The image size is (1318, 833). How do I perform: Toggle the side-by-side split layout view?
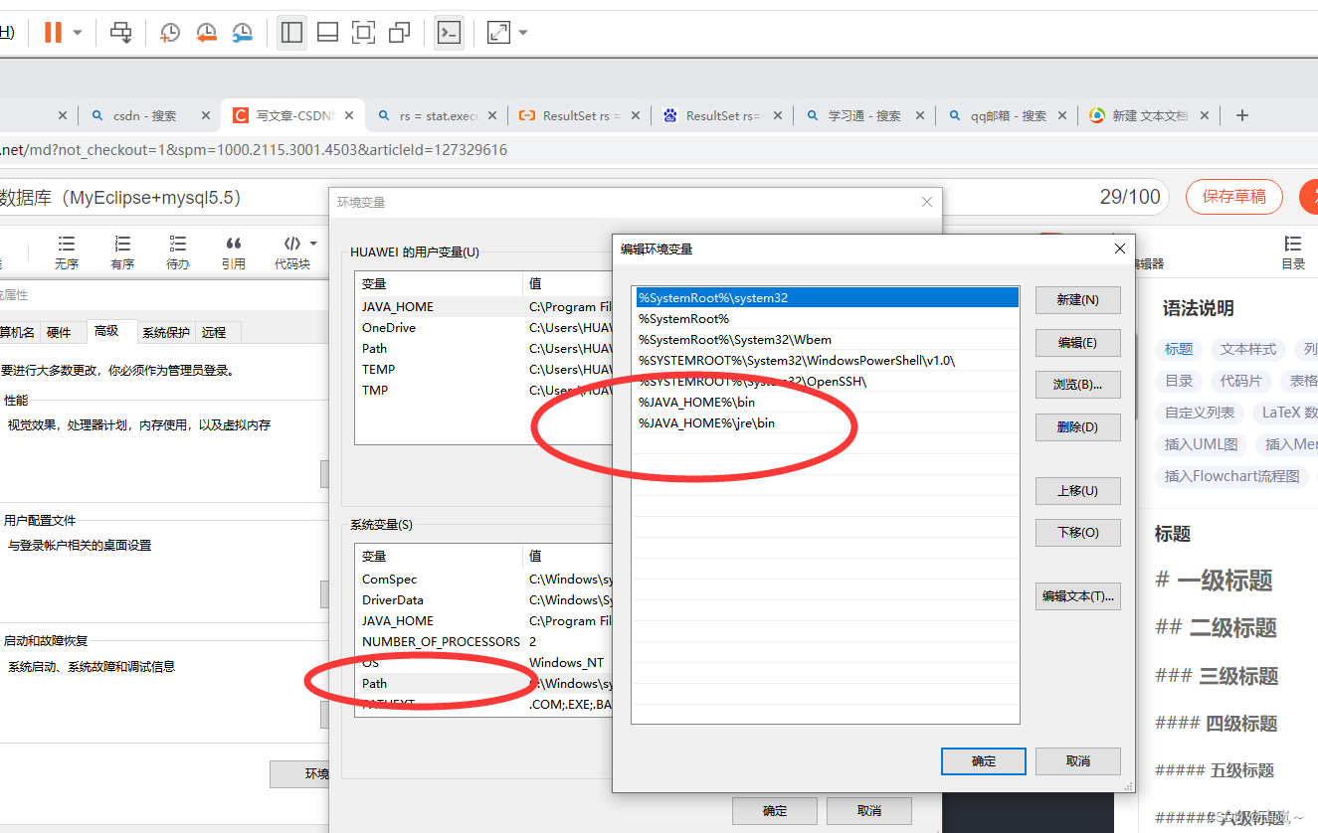(x=290, y=32)
